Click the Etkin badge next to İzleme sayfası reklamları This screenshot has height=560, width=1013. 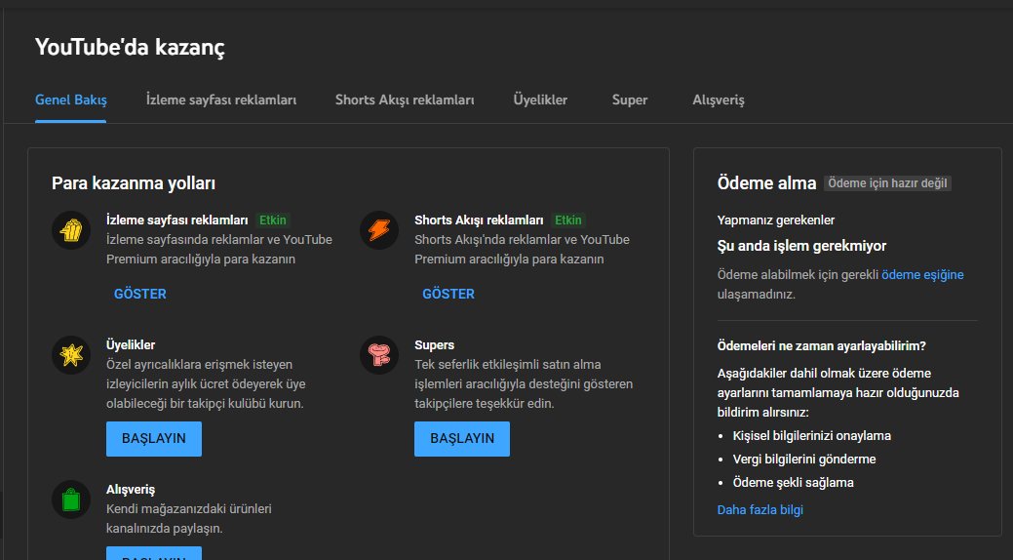(273, 220)
